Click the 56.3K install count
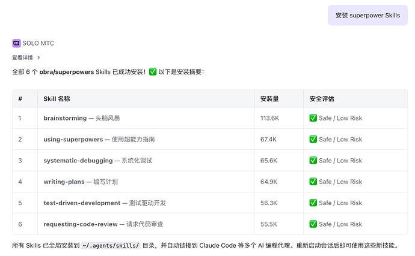 tap(269, 203)
